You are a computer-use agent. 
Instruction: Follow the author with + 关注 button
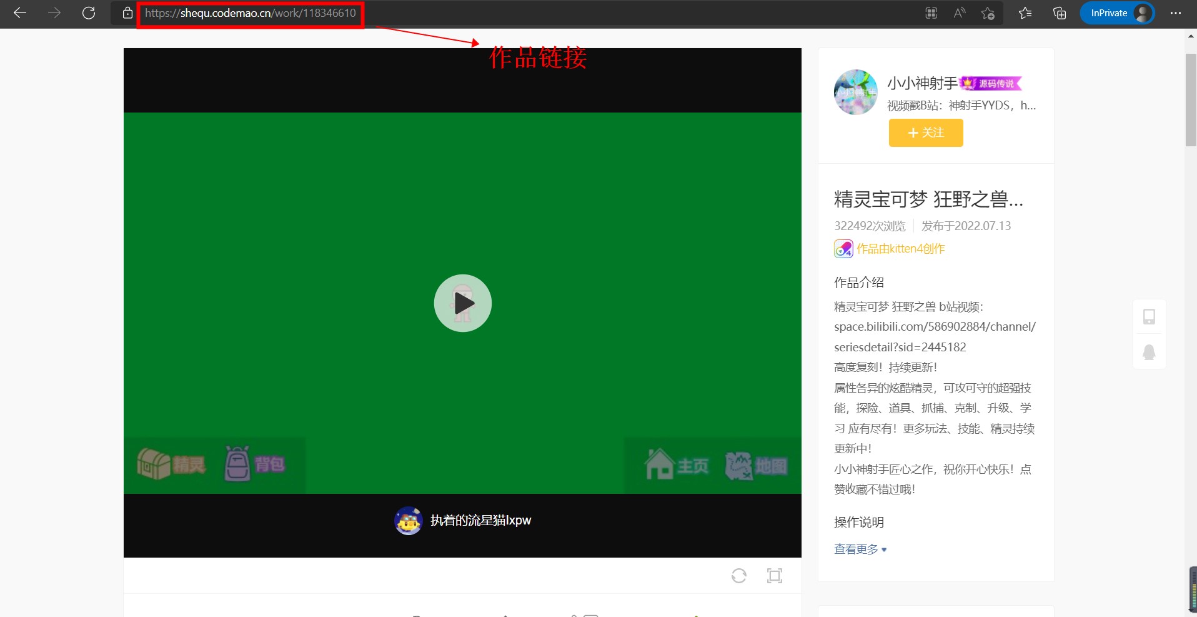[926, 133]
